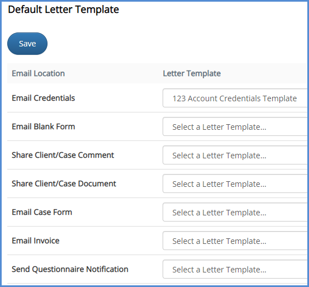Open the Email Blank Form template dropdown
The height and width of the screenshot is (287, 309).
click(x=235, y=126)
